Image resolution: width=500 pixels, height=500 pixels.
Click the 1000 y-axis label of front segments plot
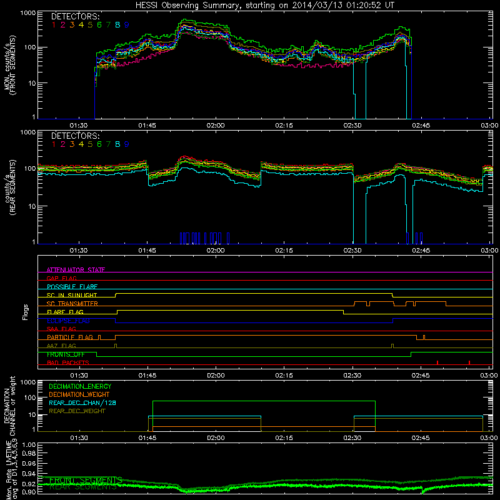pos(27,12)
